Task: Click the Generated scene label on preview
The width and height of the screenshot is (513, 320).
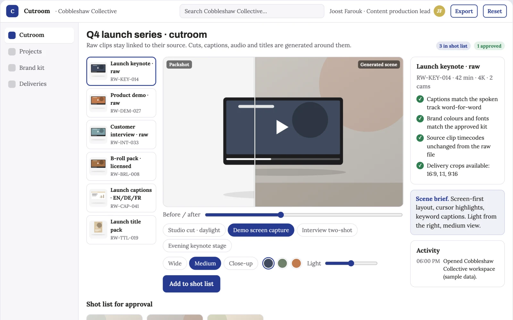Action: (x=379, y=64)
